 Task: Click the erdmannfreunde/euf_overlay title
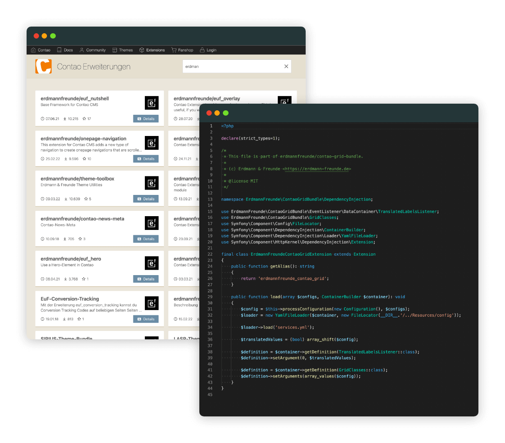coord(207,99)
